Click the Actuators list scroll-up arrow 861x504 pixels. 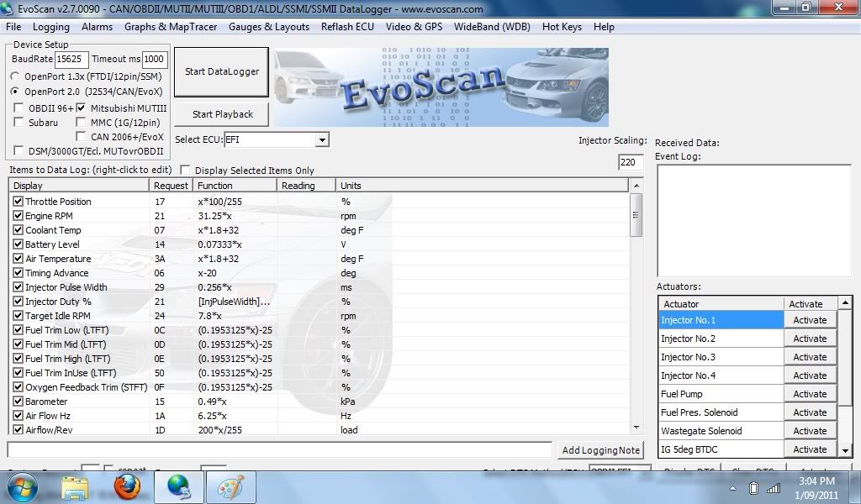tap(845, 302)
